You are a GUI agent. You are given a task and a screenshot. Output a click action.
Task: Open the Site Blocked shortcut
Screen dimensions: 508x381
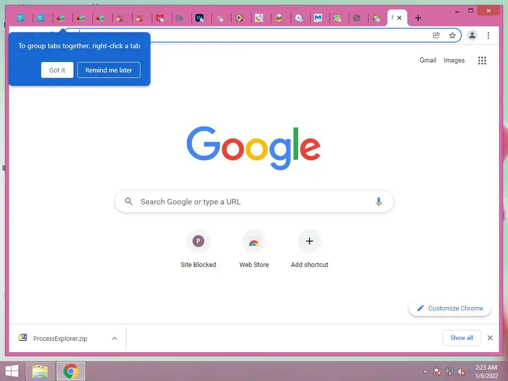pyautogui.click(x=198, y=249)
